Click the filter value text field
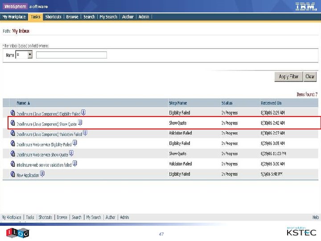This screenshot has width=321, height=241. pyautogui.click(x=71, y=55)
